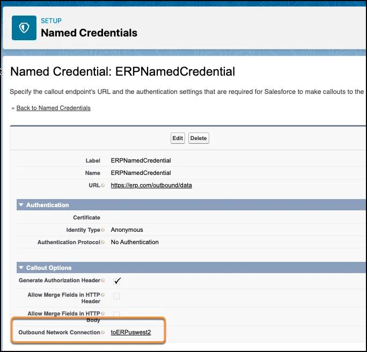Open help icon beside Authentication Protocol

[102, 242]
